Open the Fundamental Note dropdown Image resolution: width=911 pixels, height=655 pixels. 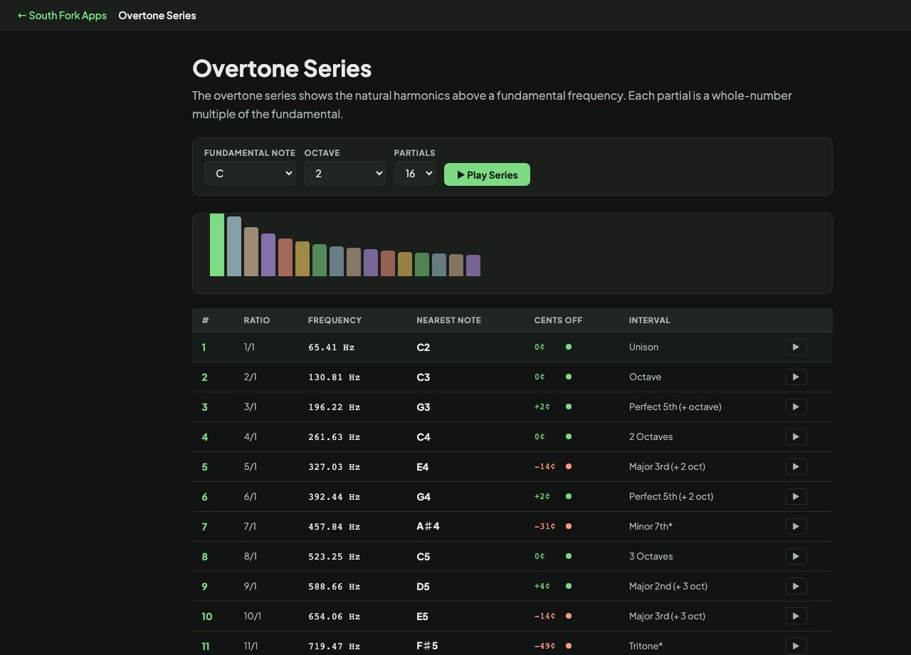point(250,174)
